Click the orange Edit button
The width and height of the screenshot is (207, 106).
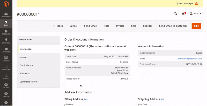[x=196, y=26]
